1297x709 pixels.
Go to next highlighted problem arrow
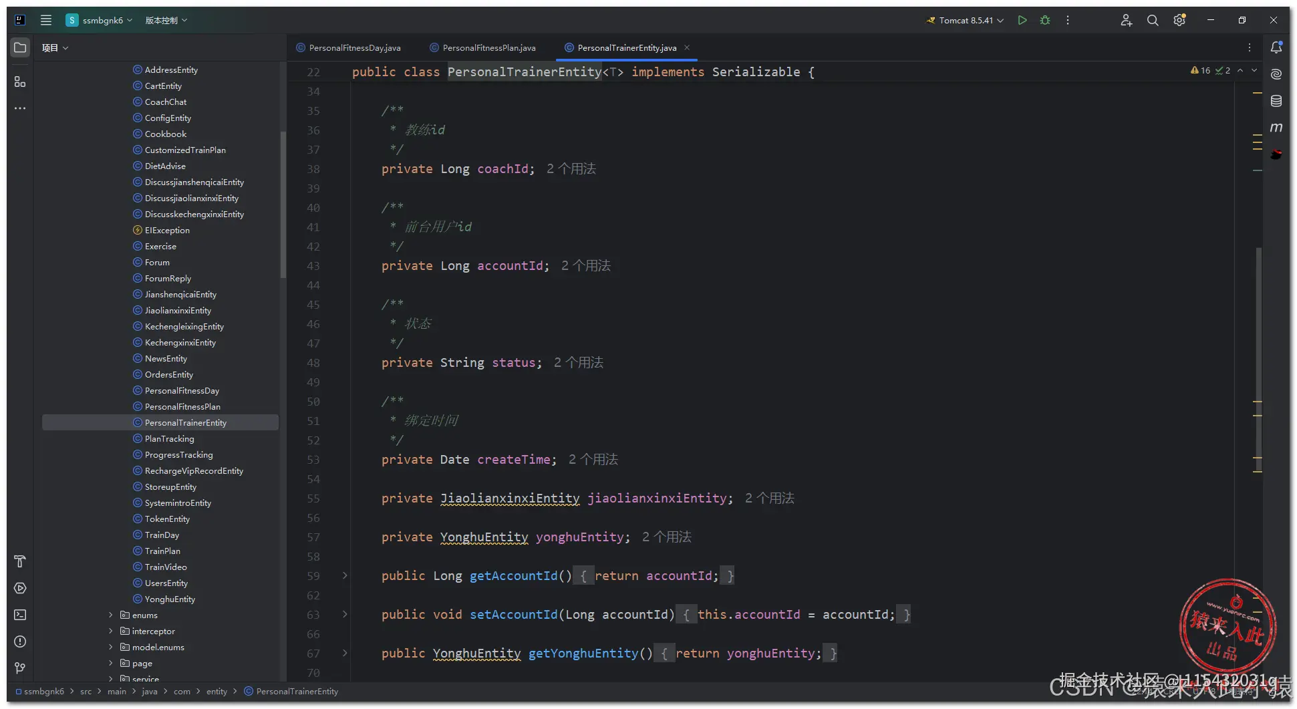click(x=1254, y=70)
